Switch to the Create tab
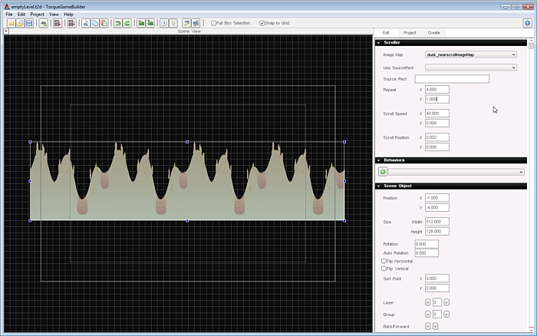 tap(434, 33)
